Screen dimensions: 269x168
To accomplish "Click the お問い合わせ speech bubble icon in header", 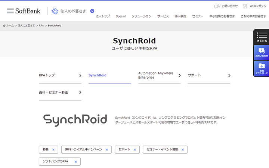I will click(x=217, y=6).
